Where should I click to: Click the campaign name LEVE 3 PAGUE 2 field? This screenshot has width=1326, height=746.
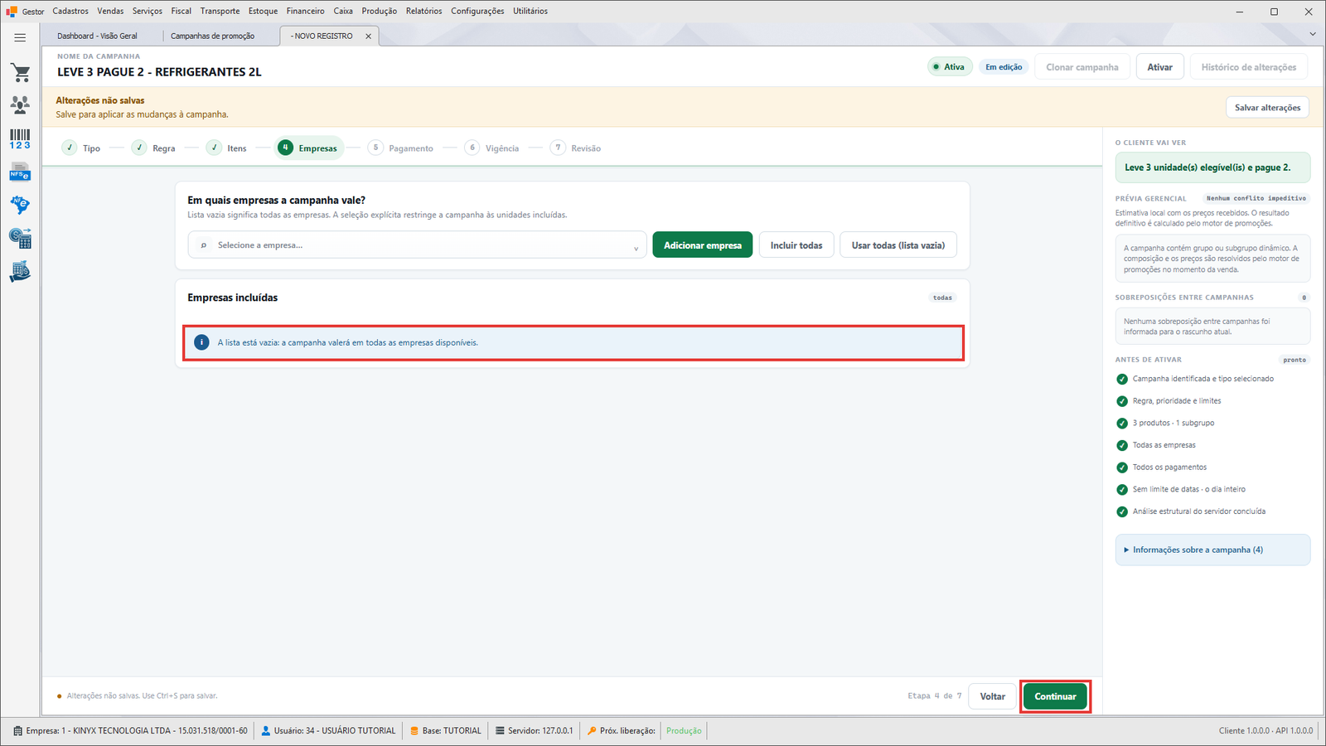[159, 72]
